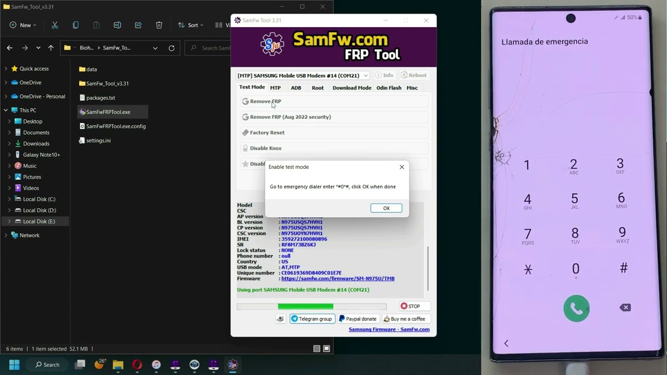The height and width of the screenshot is (375, 667).
Task: Select the SamFwFRPTool.exe.config file
Action: coord(112,126)
